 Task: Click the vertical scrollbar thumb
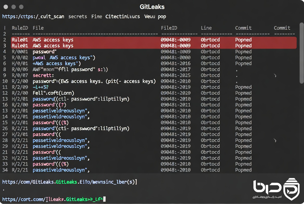pos(301,53)
